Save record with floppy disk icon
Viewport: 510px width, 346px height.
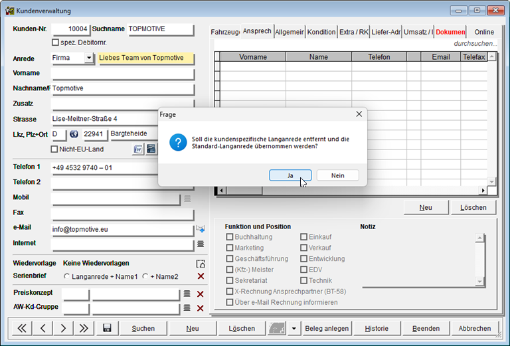pos(107,328)
